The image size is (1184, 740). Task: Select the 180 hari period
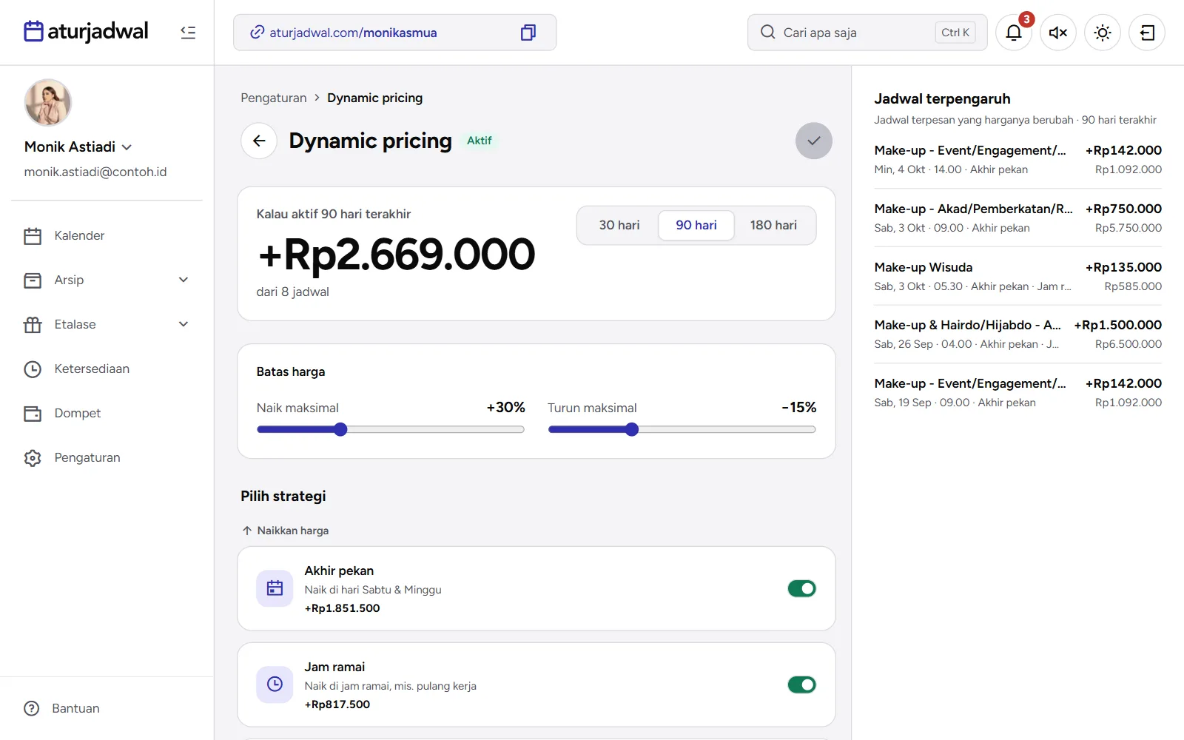[x=773, y=225]
